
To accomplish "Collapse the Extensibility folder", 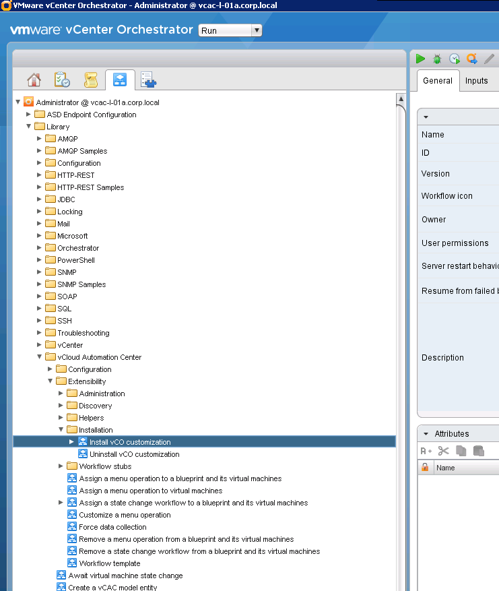I will pos(50,381).
